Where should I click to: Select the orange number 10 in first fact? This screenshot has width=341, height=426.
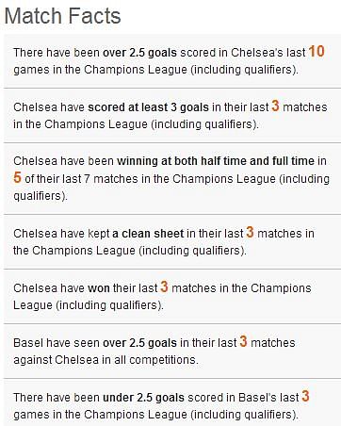(317, 51)
